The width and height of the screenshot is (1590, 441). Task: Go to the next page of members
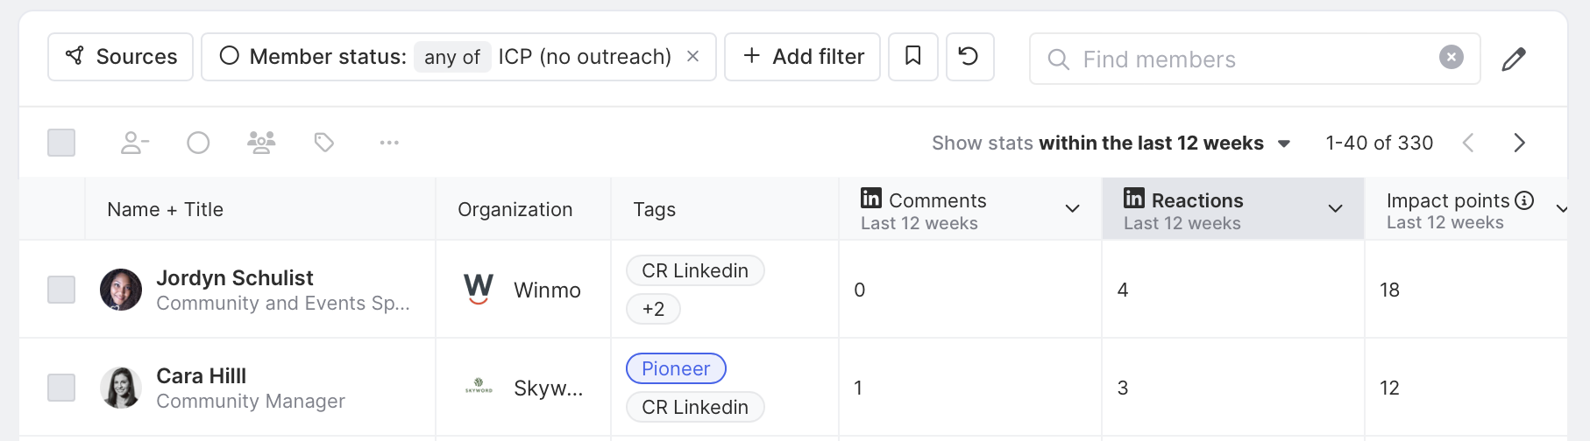point(1519,143)
